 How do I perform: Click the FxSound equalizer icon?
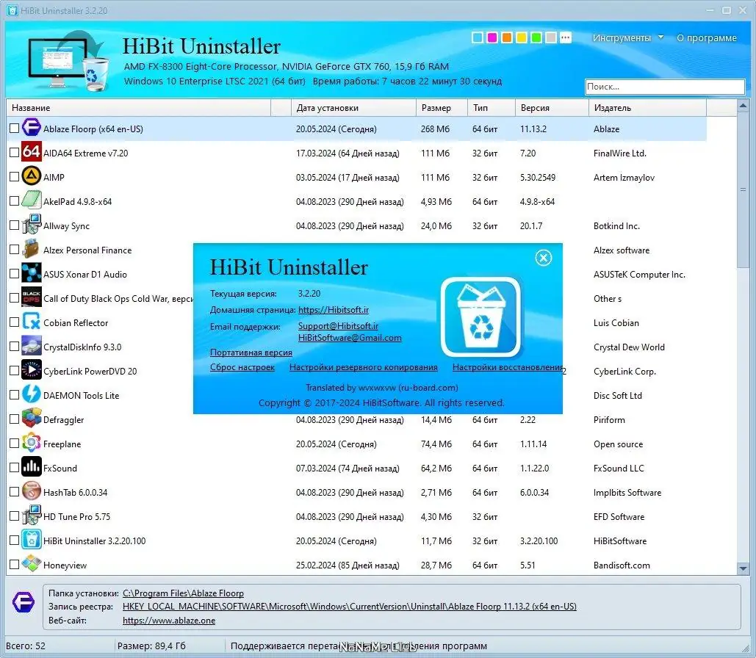click(x=32, y=467)
